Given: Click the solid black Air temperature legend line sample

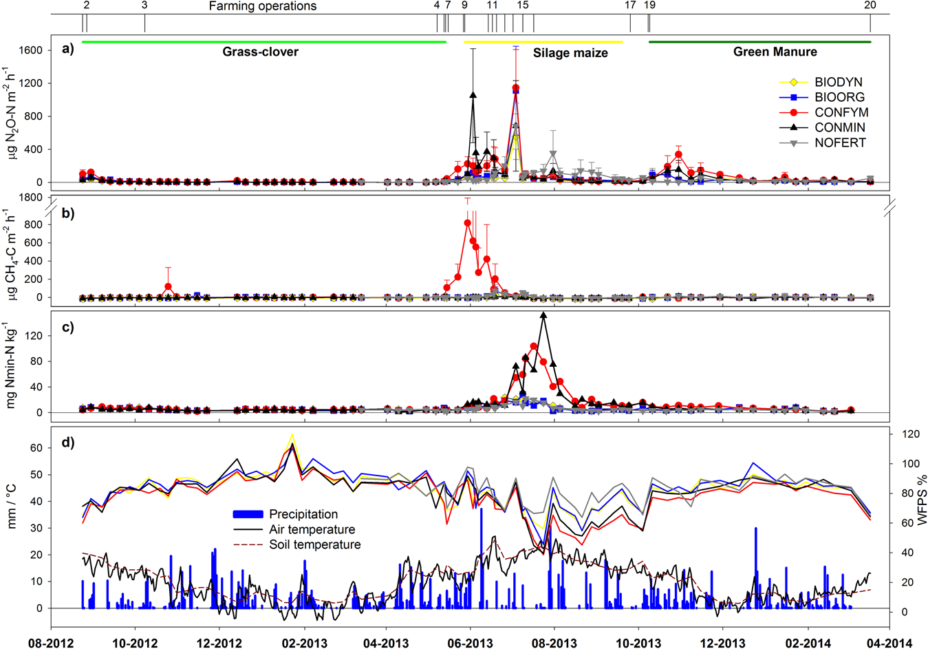Looking at the screenshot, I should [247, 529].
